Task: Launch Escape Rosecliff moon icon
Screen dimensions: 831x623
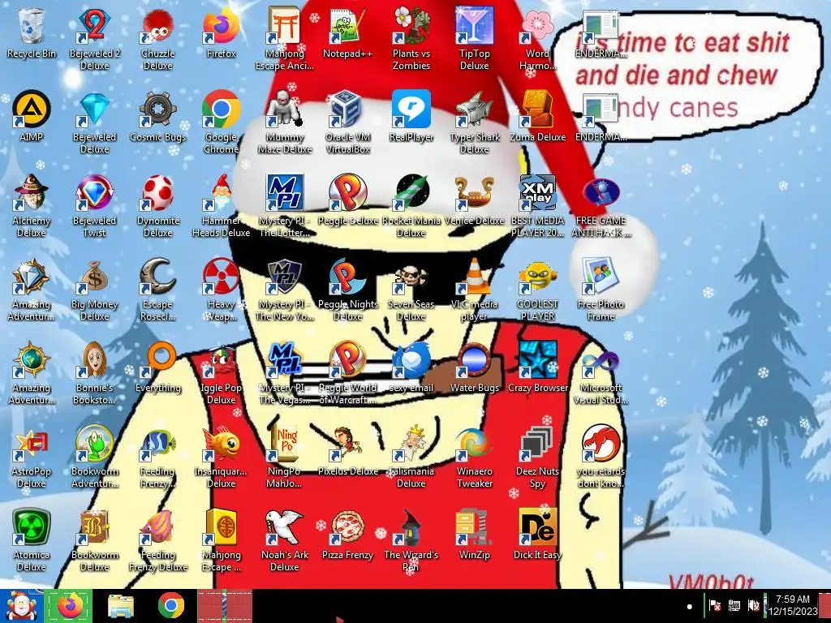Action: 158,290
